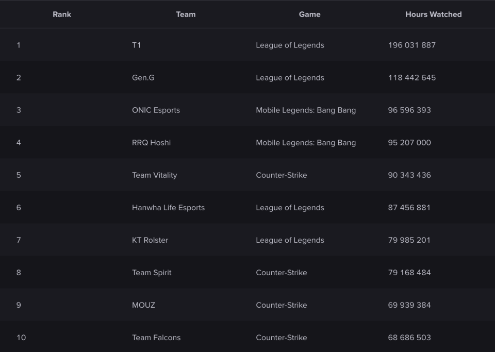Screen dimensions: 495x352
Task: Click T1's hours watched value 196 031 887
Action: [411, 45]
